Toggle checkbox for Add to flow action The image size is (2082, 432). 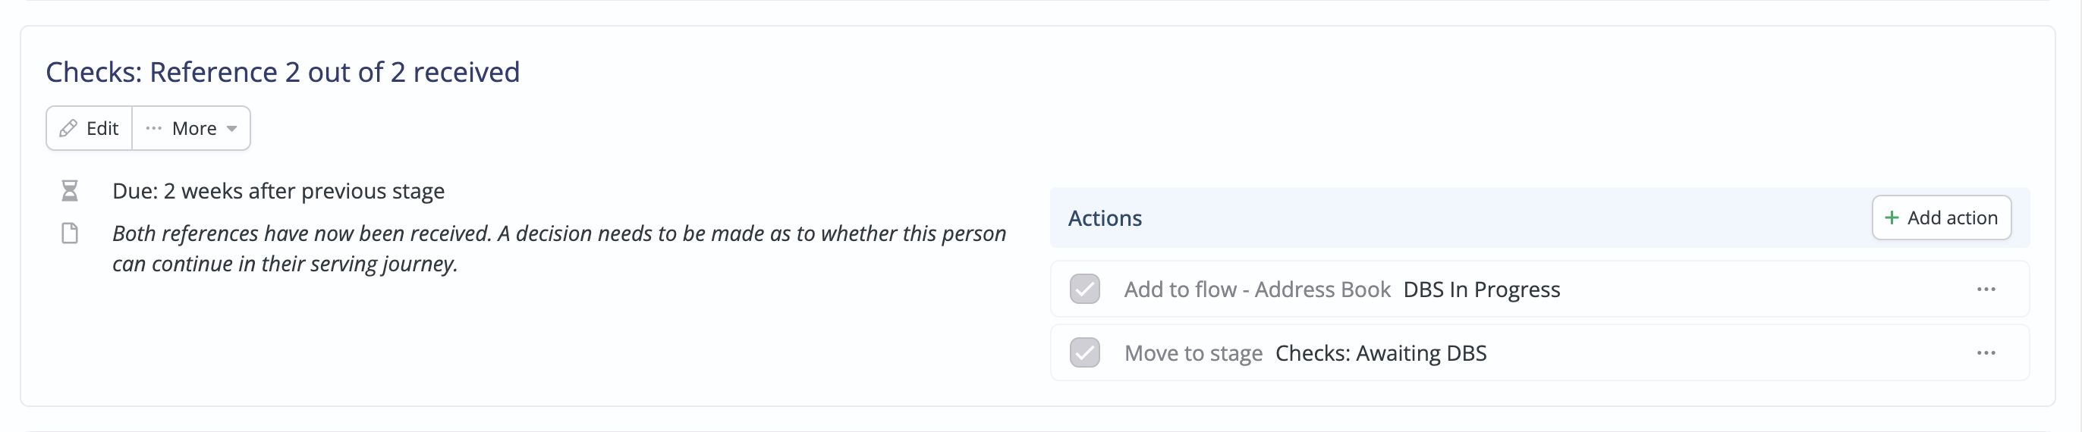point(1085,289)
